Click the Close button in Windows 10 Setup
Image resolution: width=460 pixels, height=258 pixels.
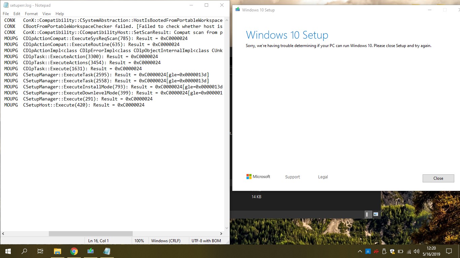click(x=438, y=178)
